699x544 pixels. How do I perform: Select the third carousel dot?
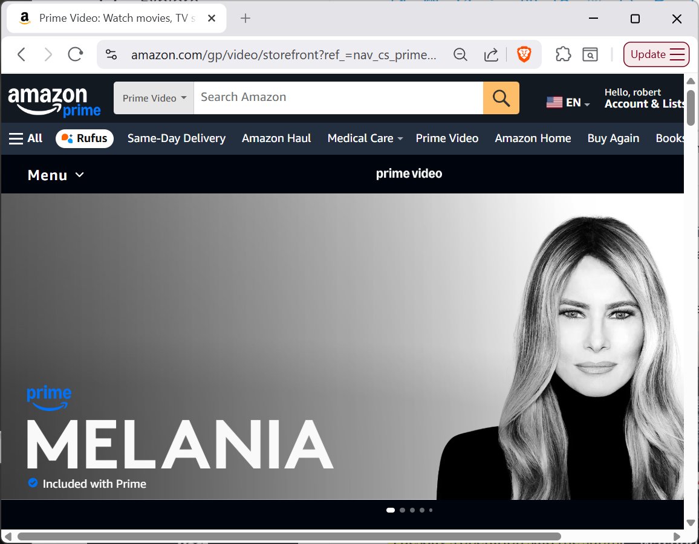point(412,510)
